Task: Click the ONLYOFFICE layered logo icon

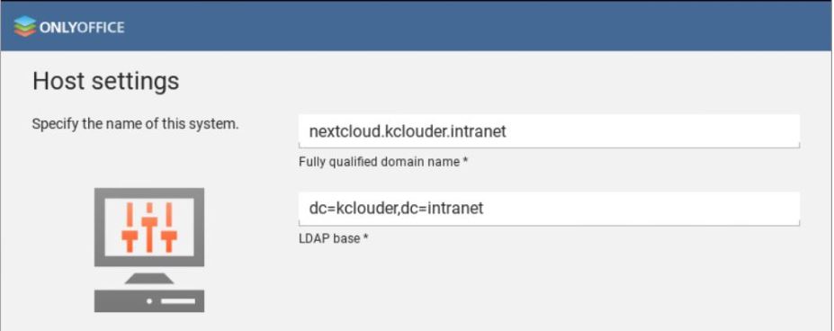Action: point(25,27)
